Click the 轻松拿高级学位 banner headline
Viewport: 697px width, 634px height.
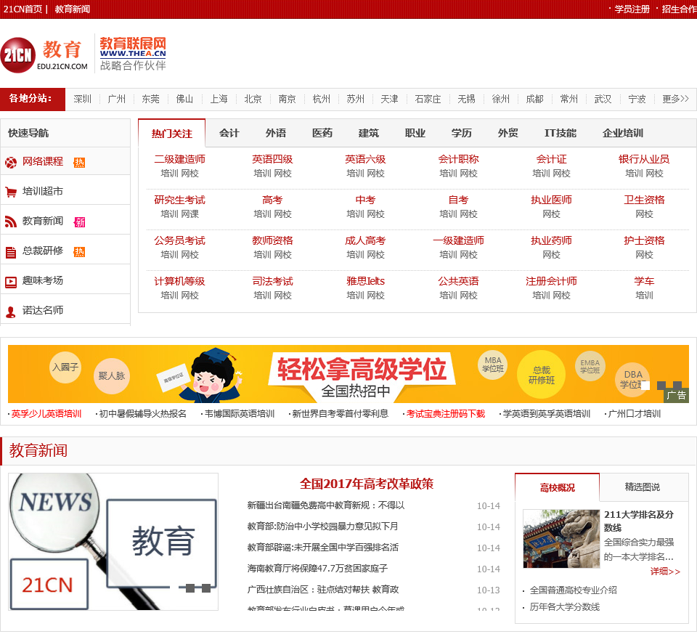(x=362, y=369)
